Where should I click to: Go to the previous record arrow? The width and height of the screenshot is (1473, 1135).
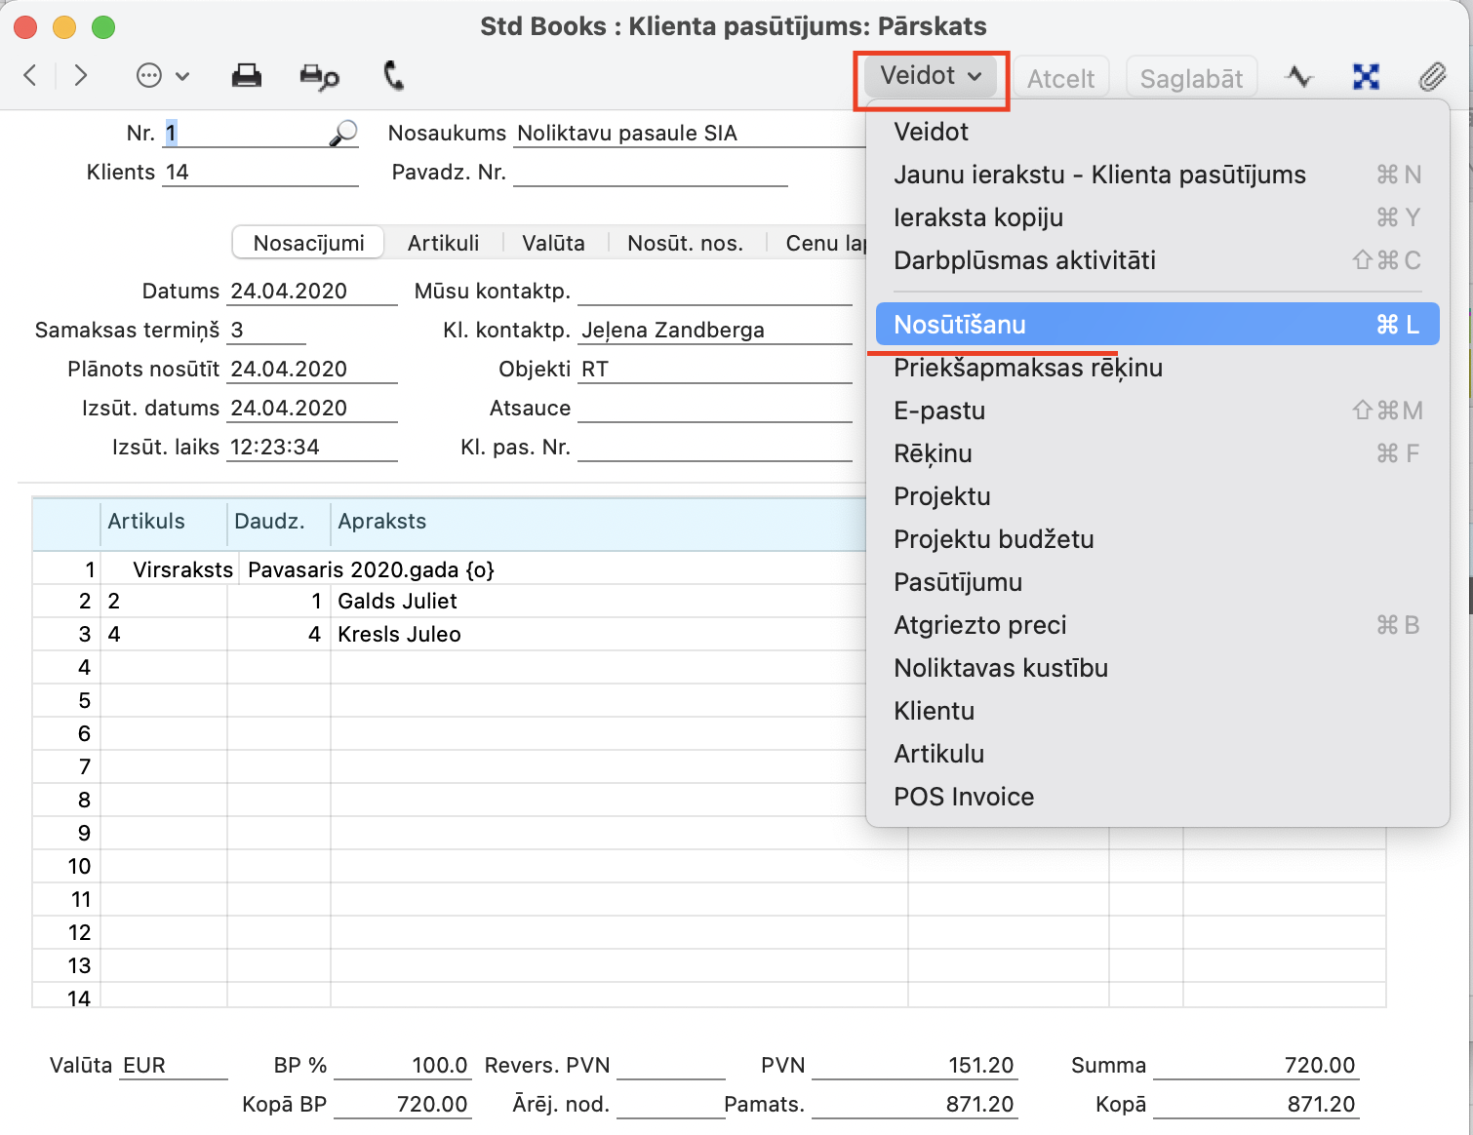[x=30, y=76]
